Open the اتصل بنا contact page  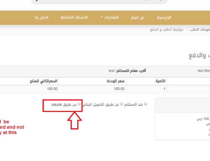coord(41,17)
